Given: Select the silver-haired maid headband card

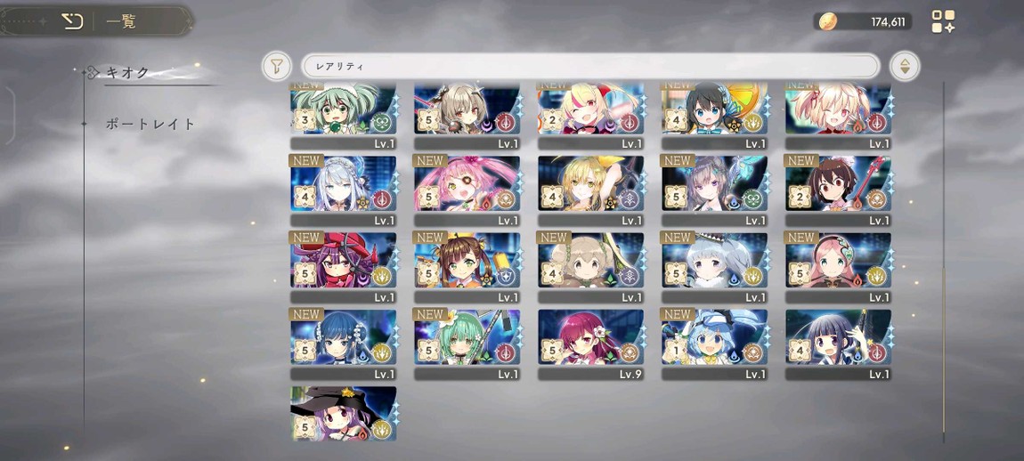Looking at the screenshot, I should pyautogui.click(x=343, y=190).
